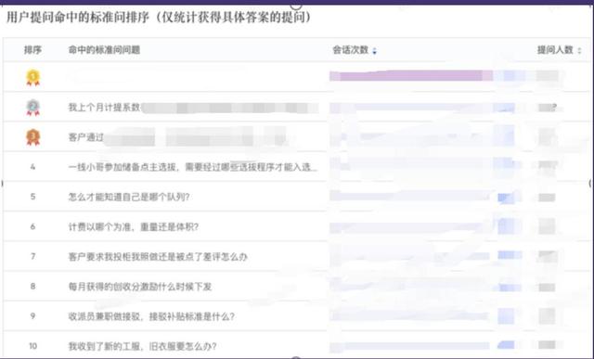This screenshot has width=594, height=359.
Task: Click the title 用户提问命中的标准问排序
Action: [x=159, y=18]
